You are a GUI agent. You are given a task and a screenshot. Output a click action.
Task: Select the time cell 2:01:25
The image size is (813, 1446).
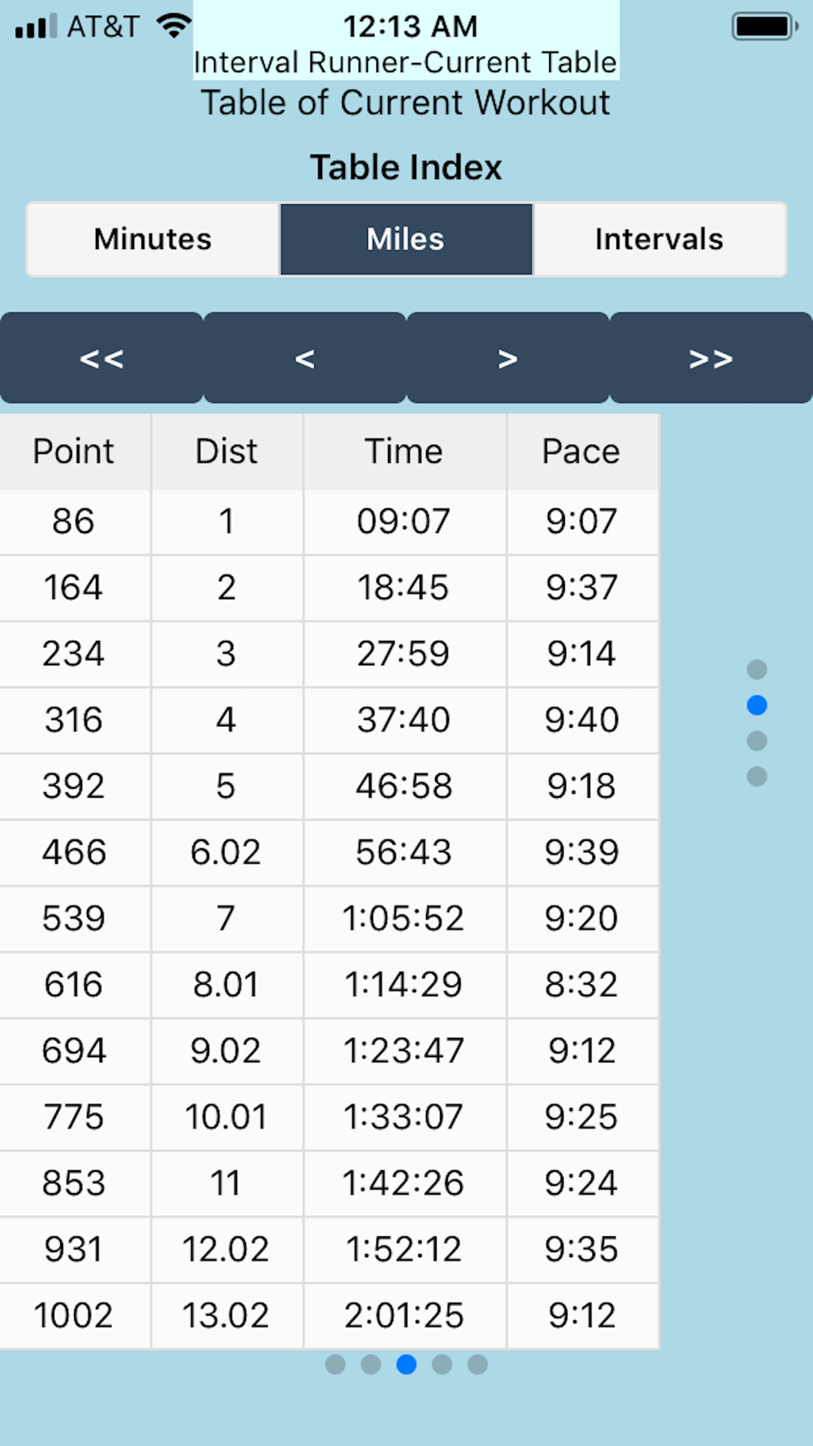404,1315
